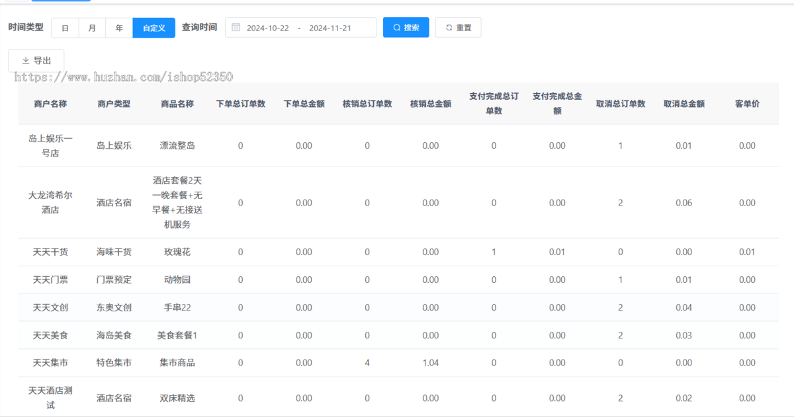Click product name 玫瑰花

(177, 252)
